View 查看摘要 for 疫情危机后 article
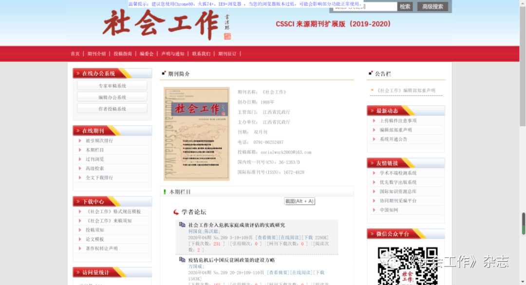526x285 pixels. tap(279, 273)
